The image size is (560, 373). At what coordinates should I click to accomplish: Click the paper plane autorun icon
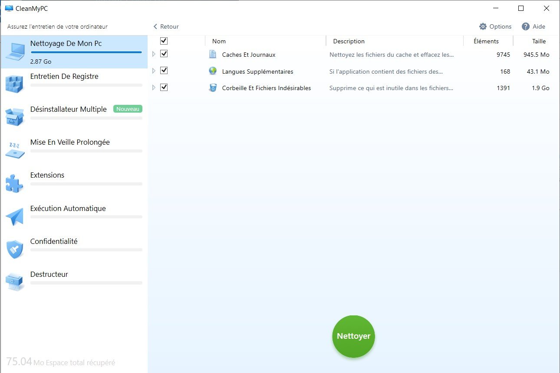click(x=15, y=217)
